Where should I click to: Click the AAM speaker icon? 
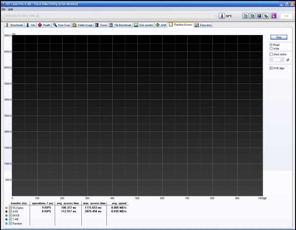point(157,25)
